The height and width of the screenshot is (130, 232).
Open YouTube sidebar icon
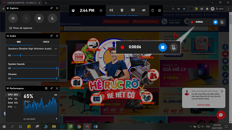point(225,54)
